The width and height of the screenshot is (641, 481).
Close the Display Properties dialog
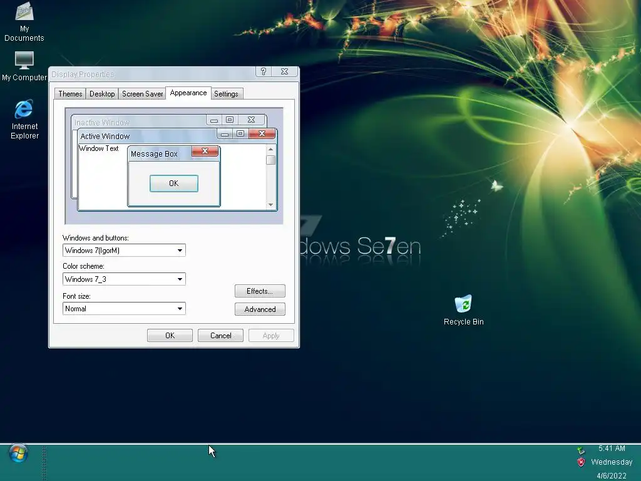pyautogui.click(x=285, y=71)
